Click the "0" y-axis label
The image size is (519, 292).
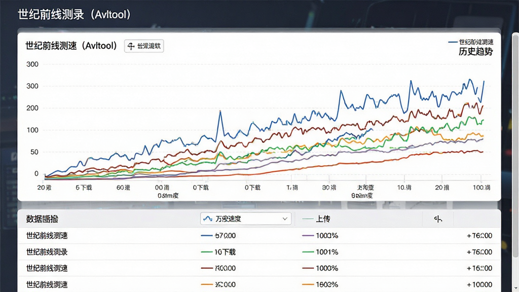pos(36,173)
